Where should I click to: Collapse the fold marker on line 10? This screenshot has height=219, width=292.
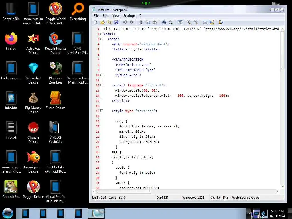tap(102, 75)
